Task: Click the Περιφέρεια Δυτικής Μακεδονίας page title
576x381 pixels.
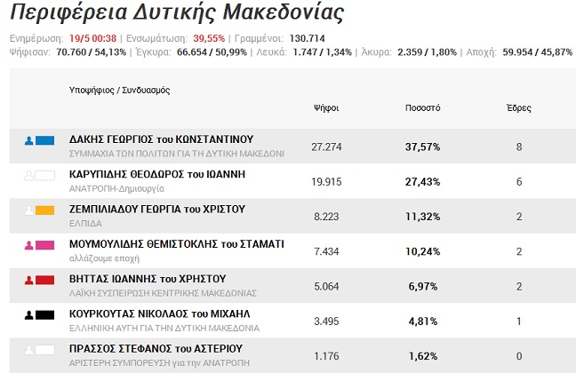Action: (x=176, y=15)
